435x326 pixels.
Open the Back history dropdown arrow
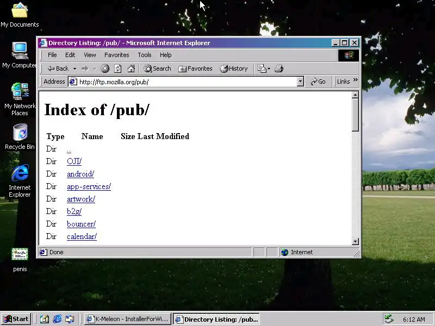click(x=74, y=68)
